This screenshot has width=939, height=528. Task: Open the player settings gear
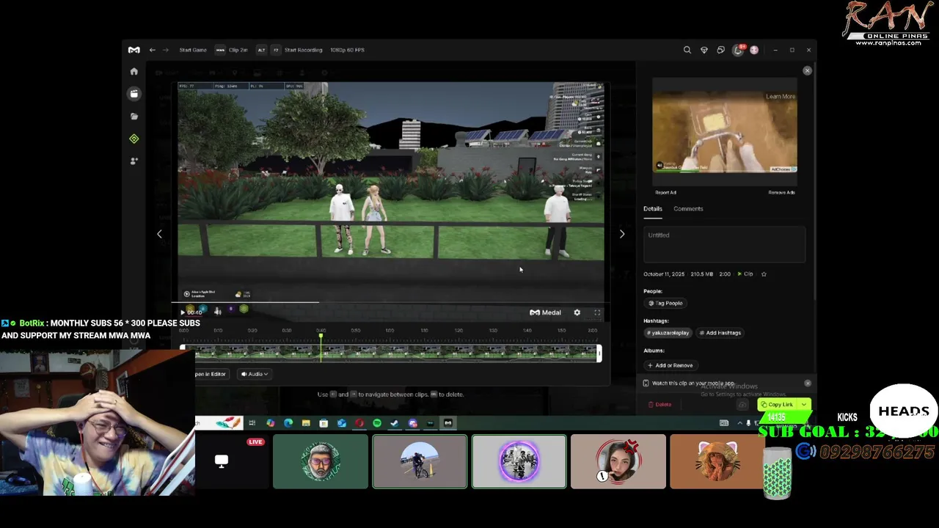[x=577, y=312]
